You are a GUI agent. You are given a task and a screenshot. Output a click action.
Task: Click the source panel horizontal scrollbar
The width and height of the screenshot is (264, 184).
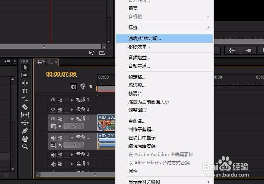point(51,46)
